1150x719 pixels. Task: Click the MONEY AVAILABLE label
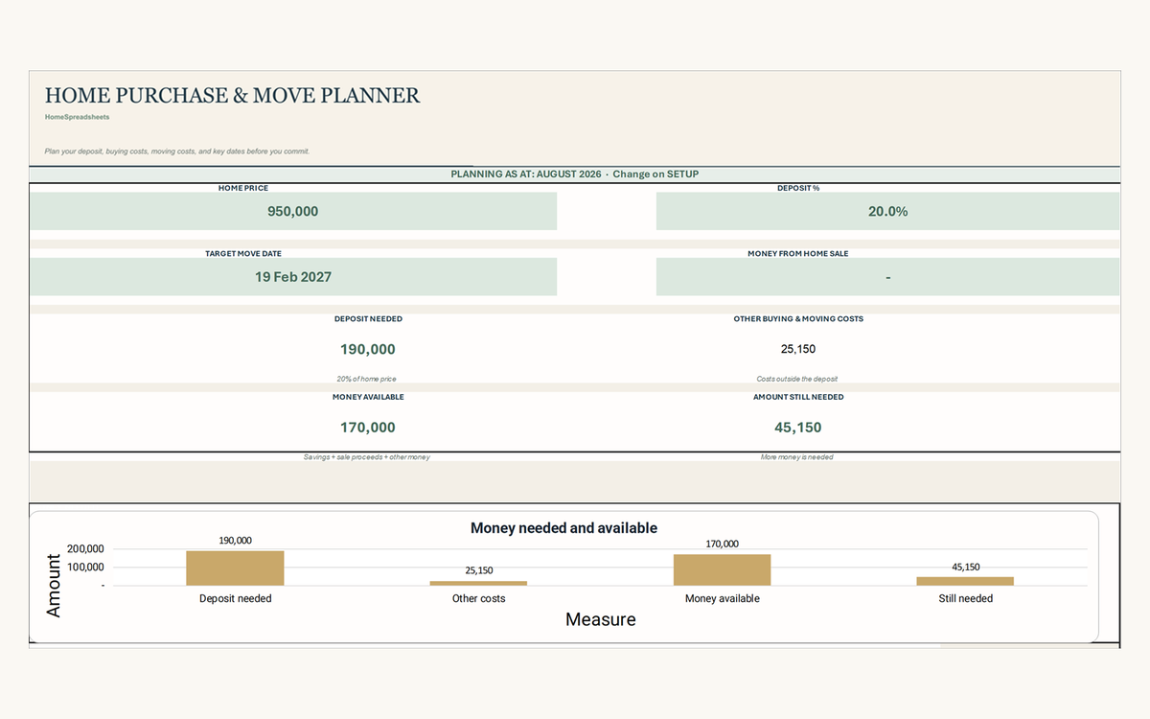(368, 397)
